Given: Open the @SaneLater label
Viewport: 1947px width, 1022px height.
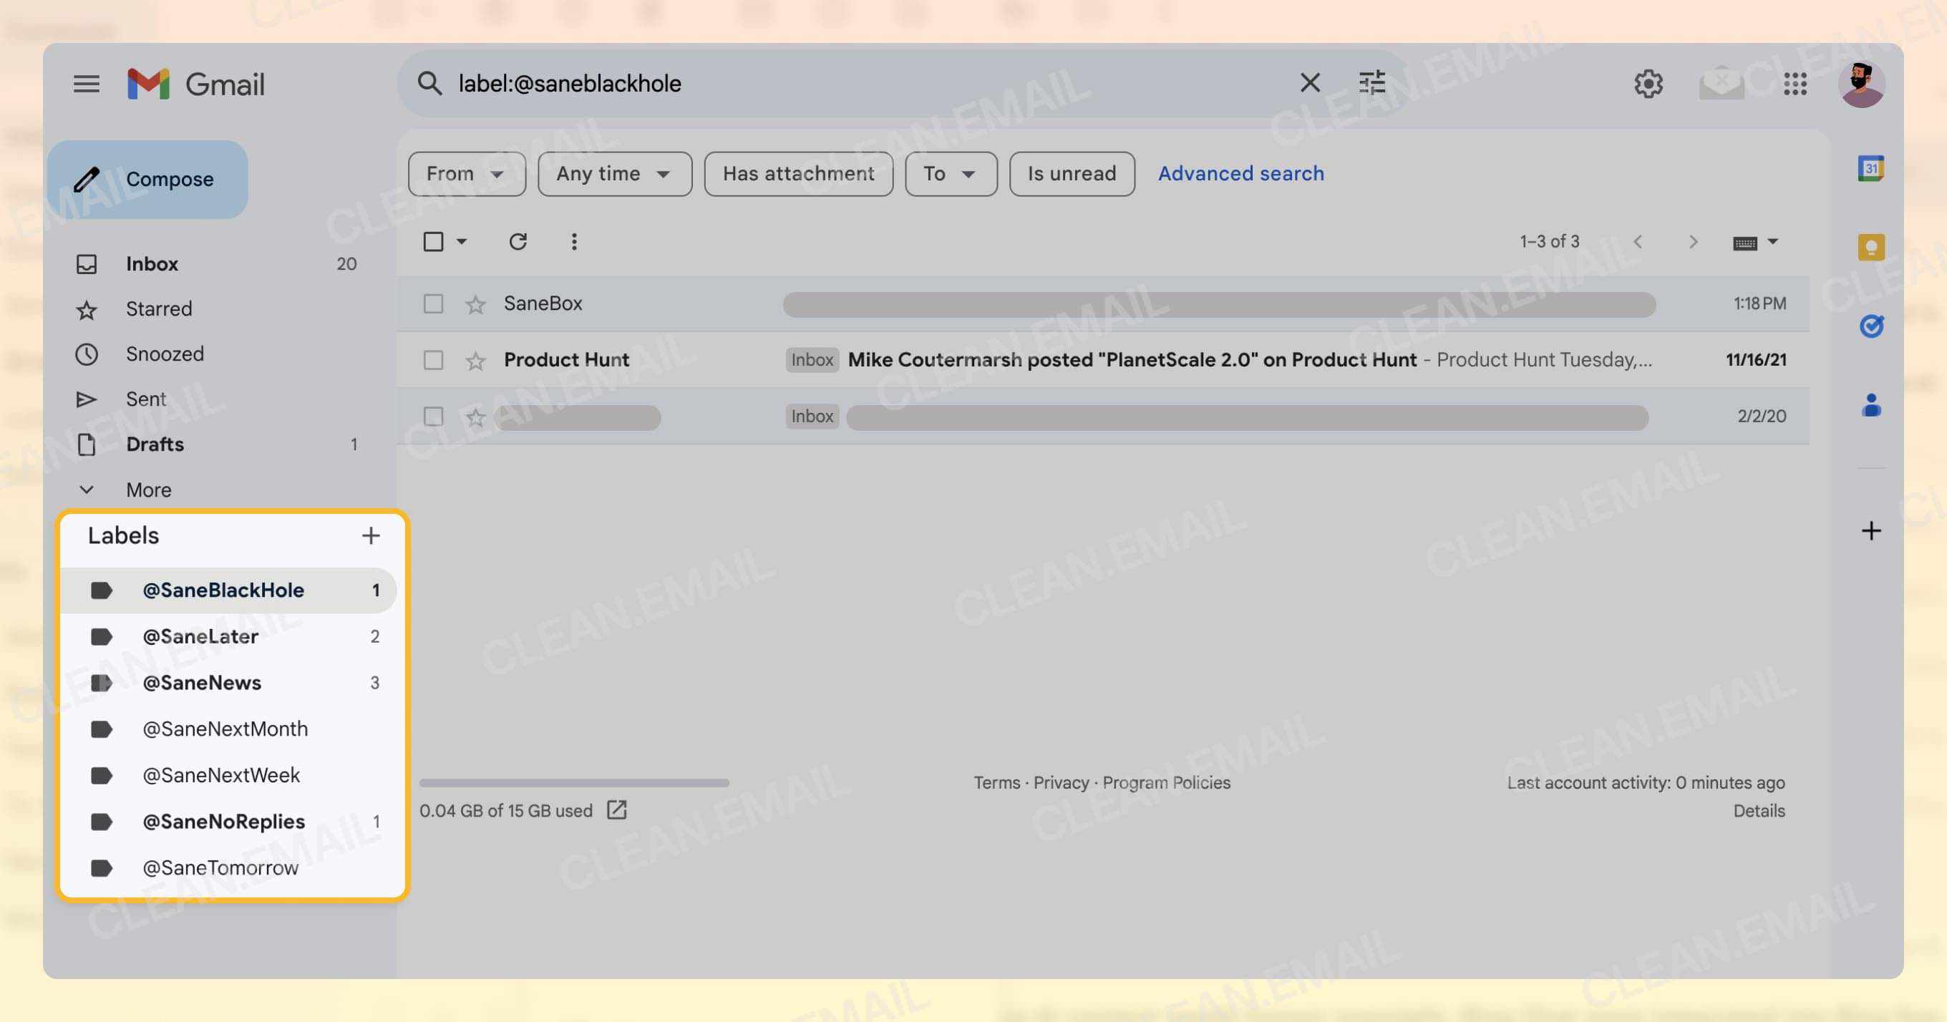Looking at the screenshot, I should (x=200, y=636).
